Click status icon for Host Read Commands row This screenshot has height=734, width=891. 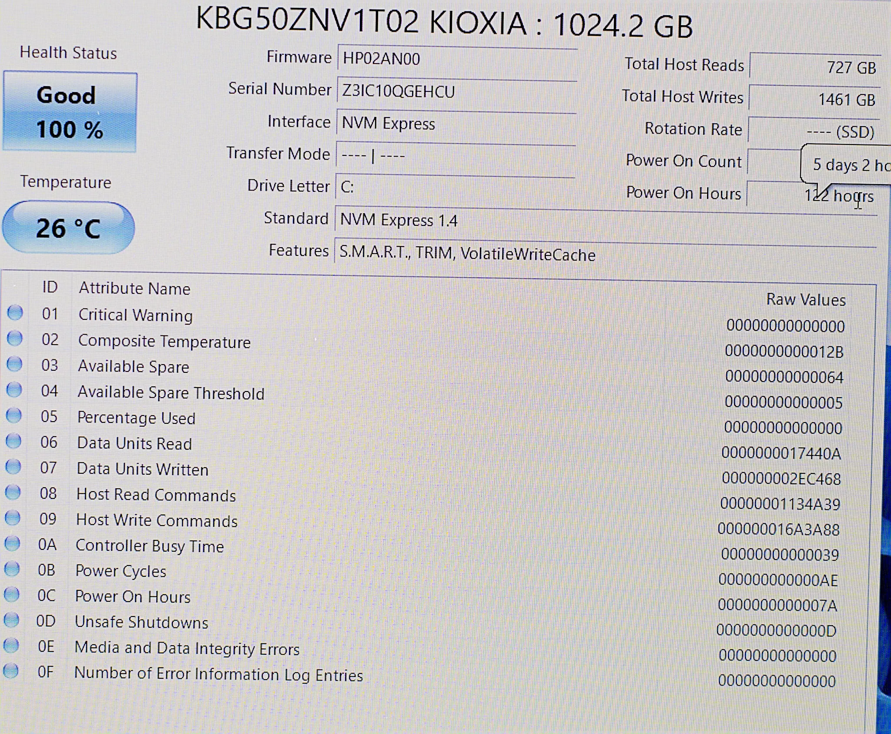13,493
